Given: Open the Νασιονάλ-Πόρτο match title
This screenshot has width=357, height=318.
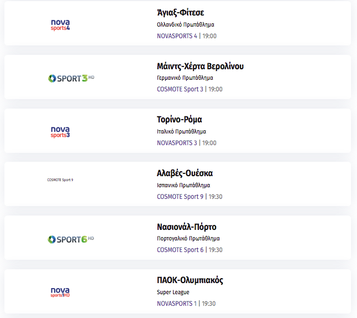Looking at the screenshot, I should (186, 227).
